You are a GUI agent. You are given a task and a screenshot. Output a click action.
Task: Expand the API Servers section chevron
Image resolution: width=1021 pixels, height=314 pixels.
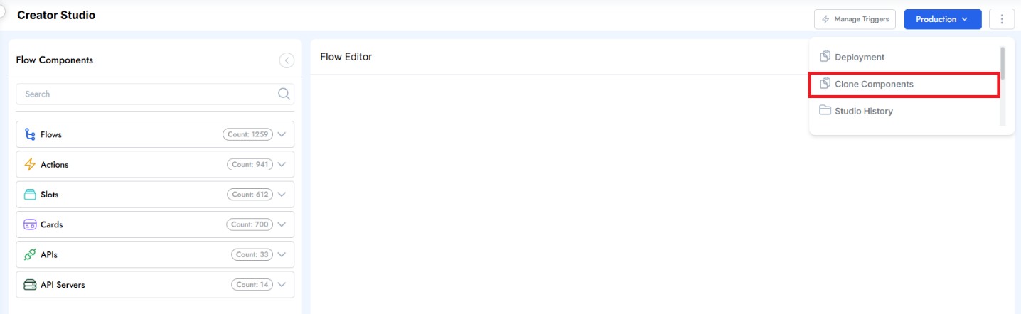point(282,285)
